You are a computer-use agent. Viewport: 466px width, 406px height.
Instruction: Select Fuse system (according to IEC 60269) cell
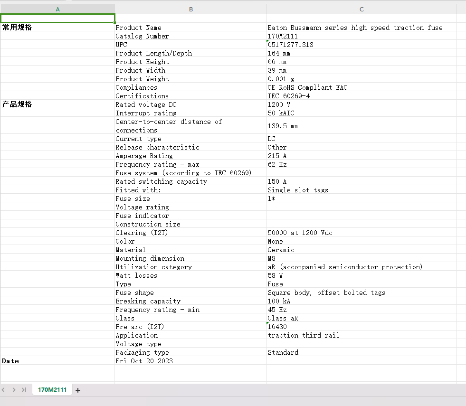click(x=191, y=173)
